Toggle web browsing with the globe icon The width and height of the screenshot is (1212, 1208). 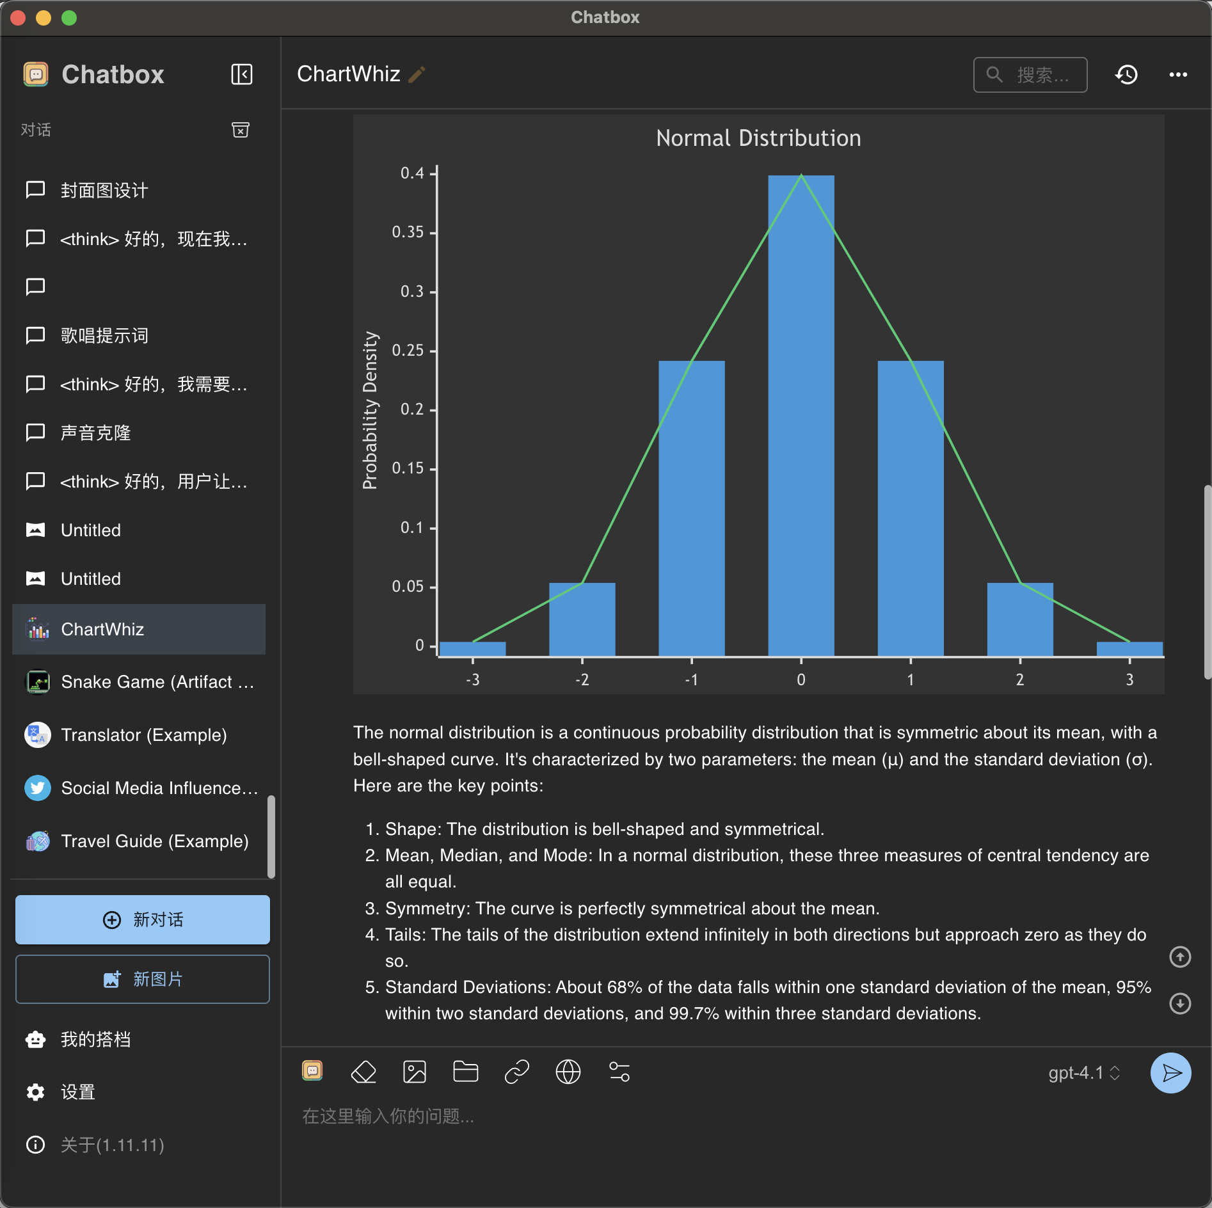568,1072
